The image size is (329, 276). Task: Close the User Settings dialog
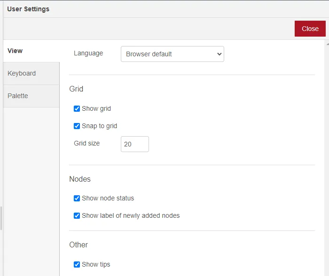pos(310,29)
